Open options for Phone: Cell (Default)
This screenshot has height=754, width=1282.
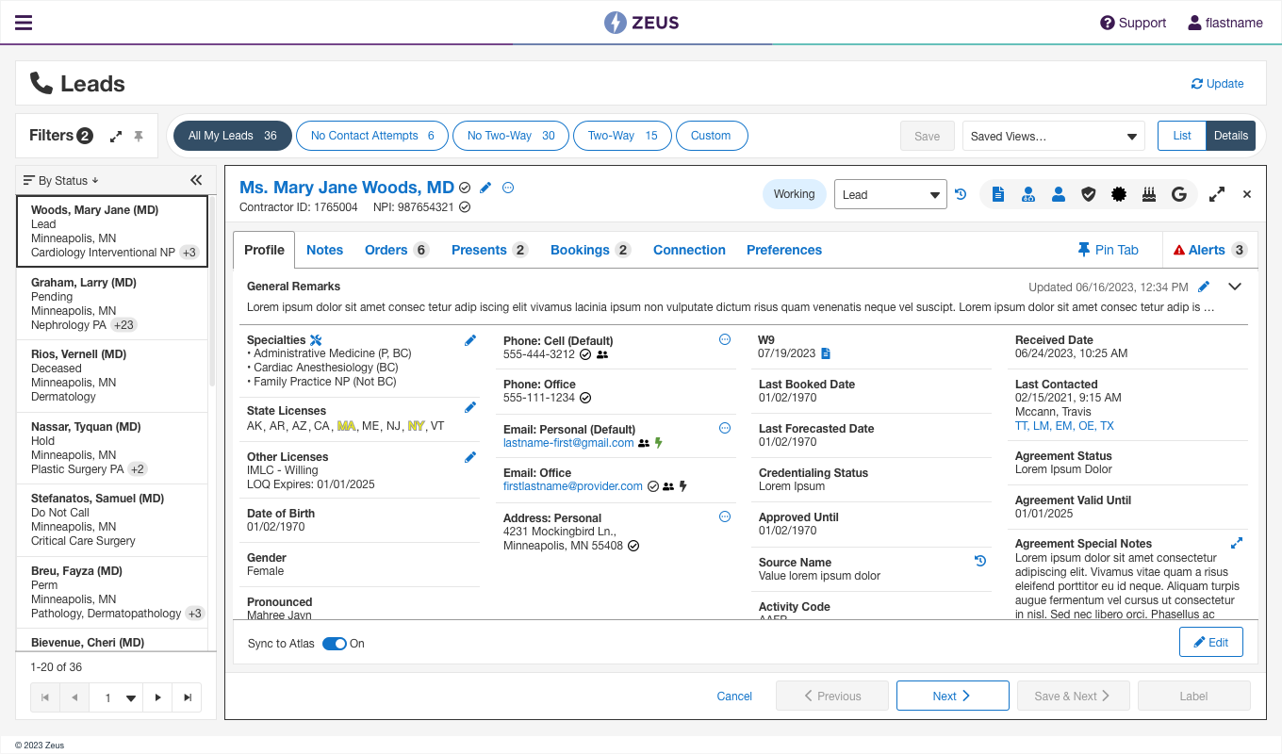(x=725, y=339)
